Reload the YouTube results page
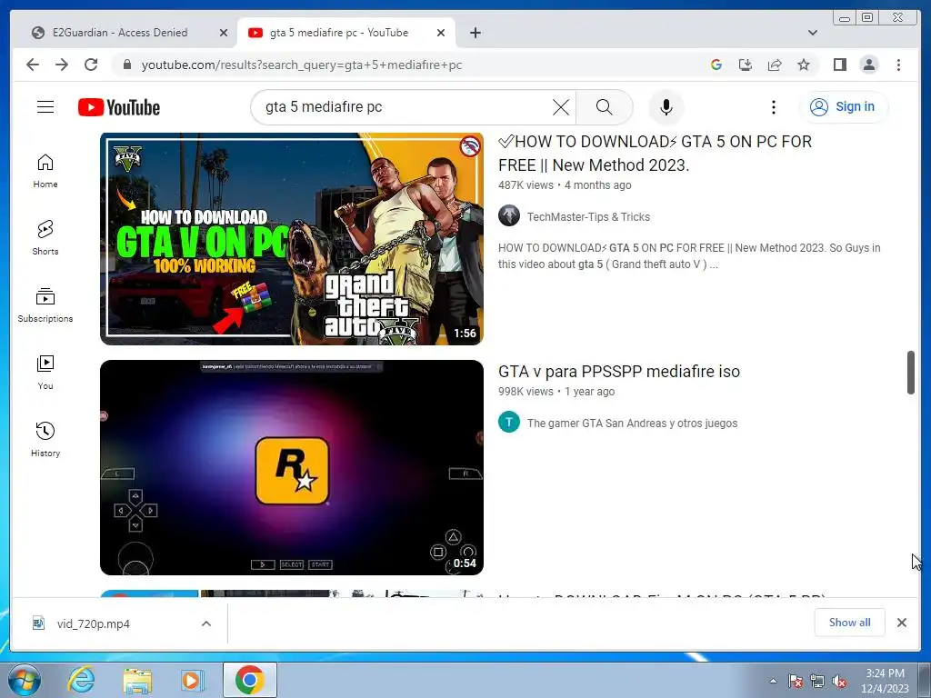 coord(91,65)
